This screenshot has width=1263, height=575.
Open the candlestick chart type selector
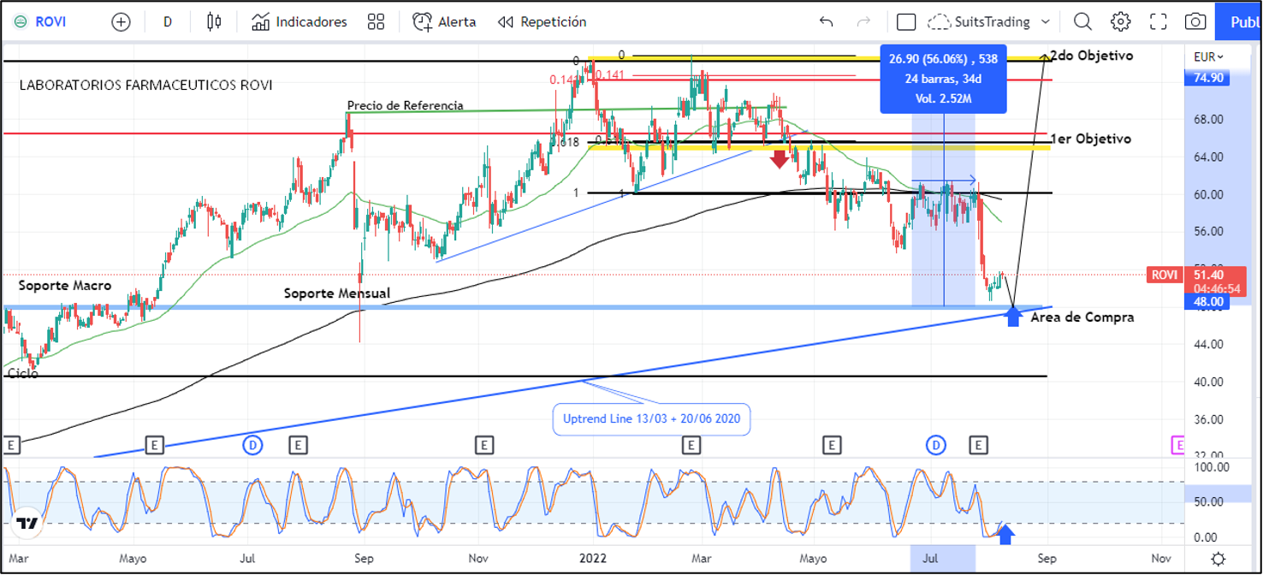click(x=214, y=22)
